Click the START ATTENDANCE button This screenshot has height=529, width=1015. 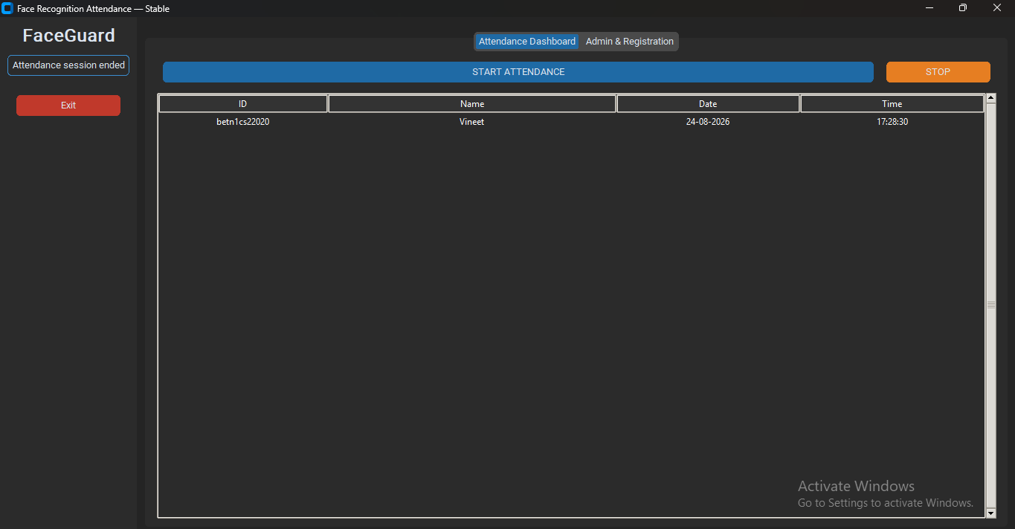pos(518,72)
